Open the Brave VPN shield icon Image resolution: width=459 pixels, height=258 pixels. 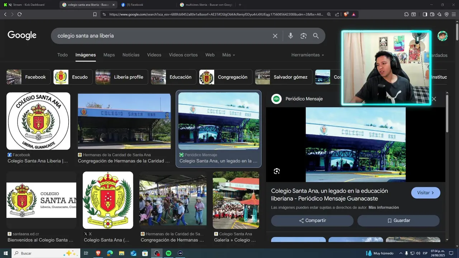pyautogui.click(x=446, y=14)
